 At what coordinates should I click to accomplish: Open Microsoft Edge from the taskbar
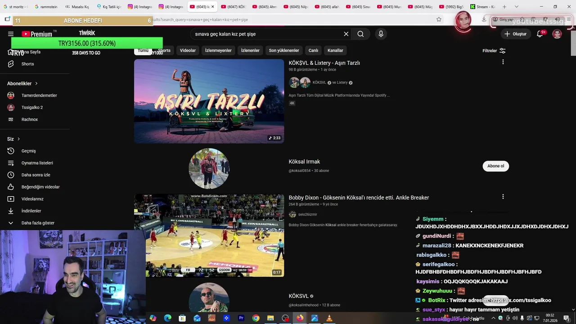(167, 318)
